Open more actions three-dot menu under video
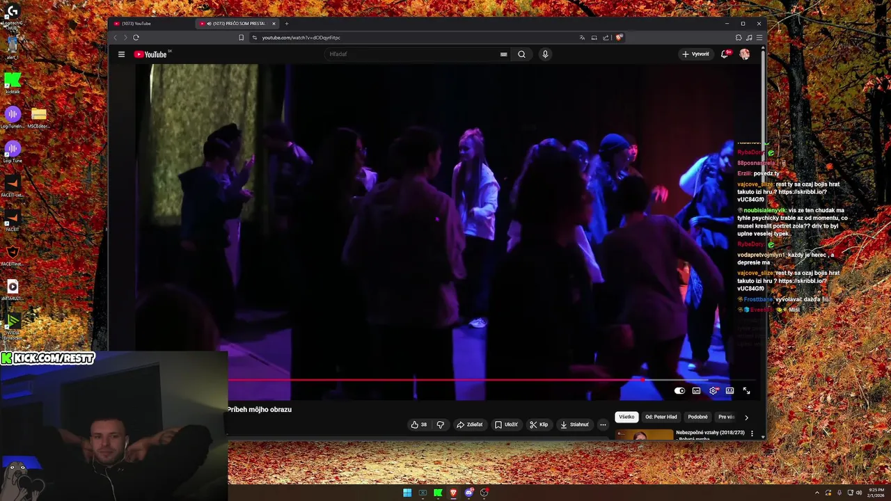The image size is (891, 501). (603, 424)
